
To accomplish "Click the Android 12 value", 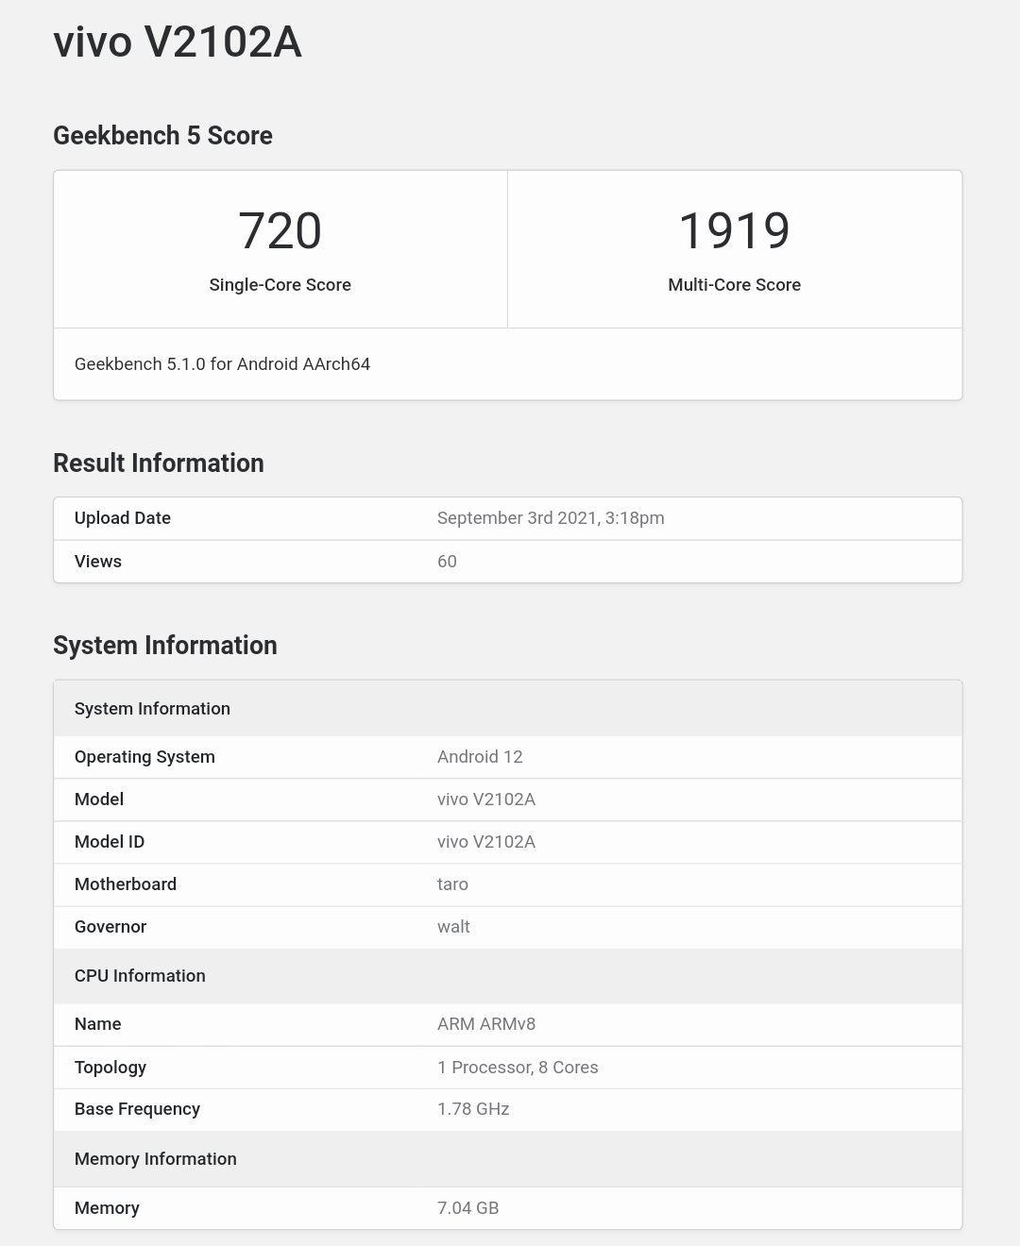I will pyautogui.click(x=480, y=757).
